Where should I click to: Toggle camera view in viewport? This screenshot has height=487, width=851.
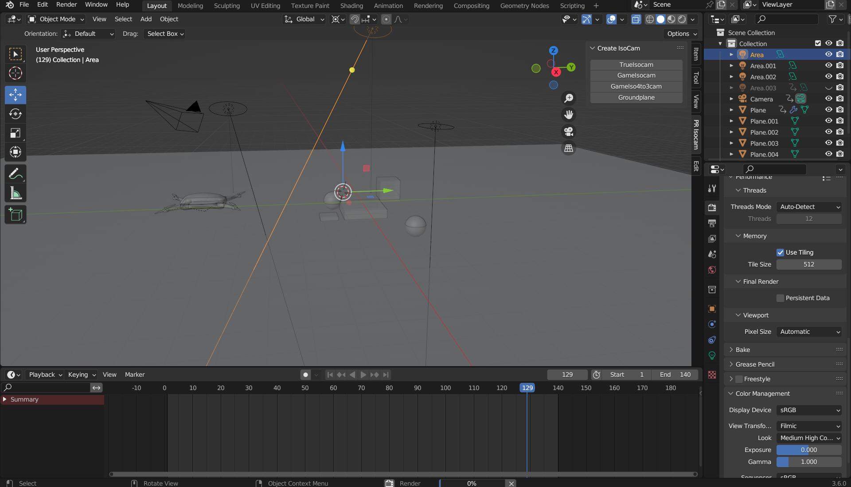pos(569,131)
